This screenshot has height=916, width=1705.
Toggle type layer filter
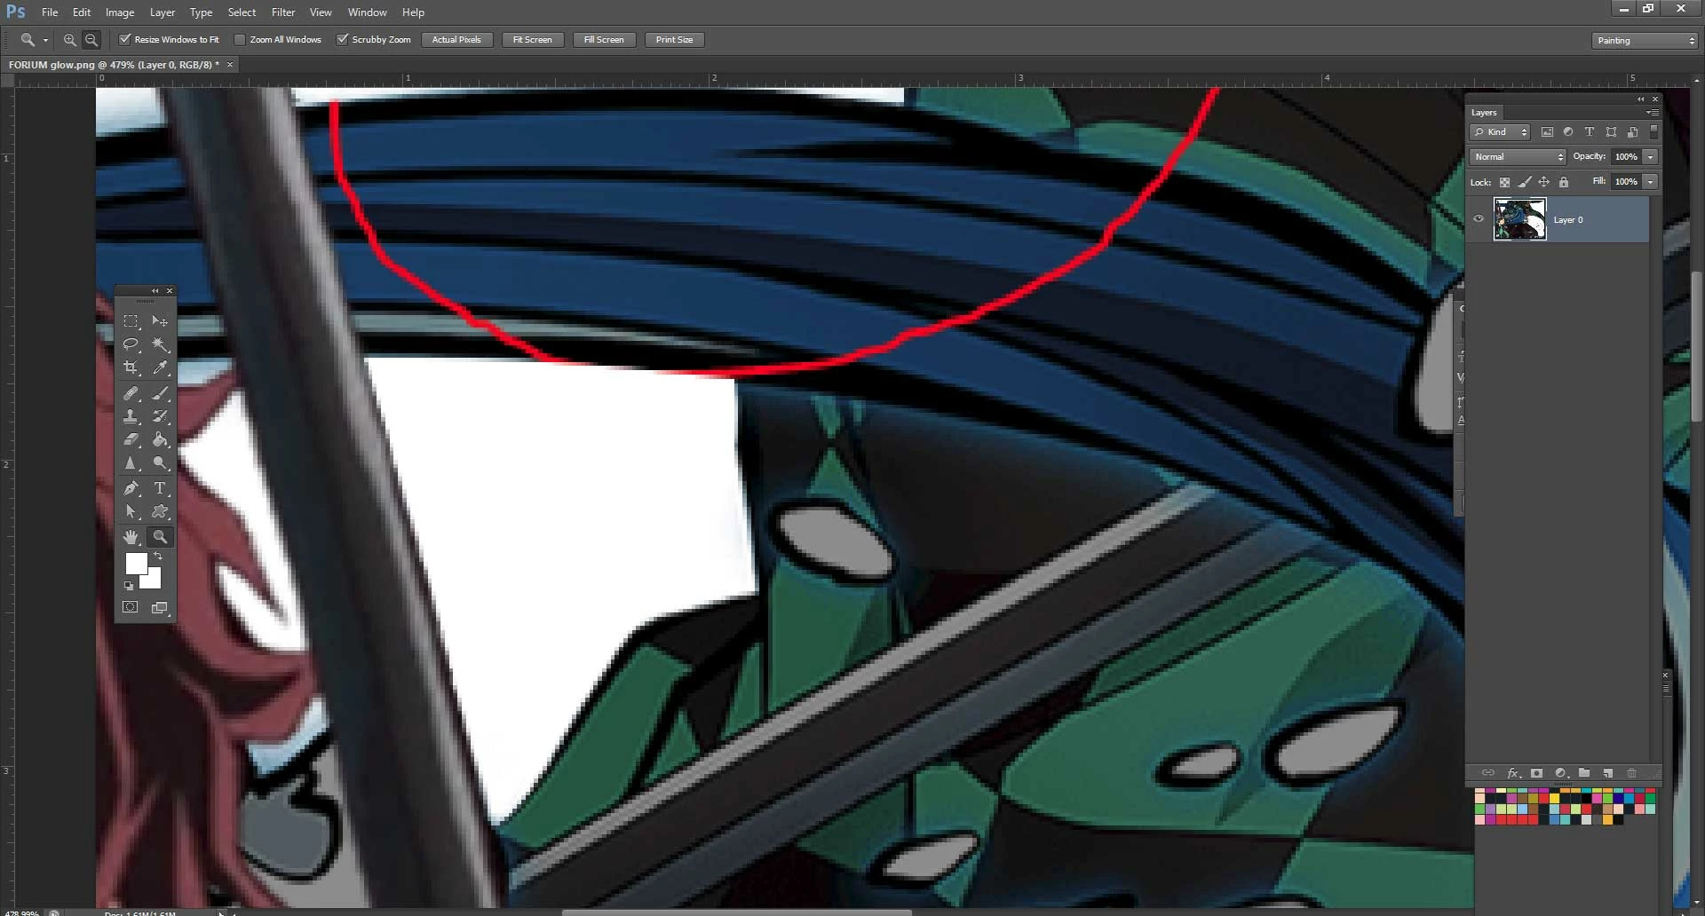(x=1590, y=132)
